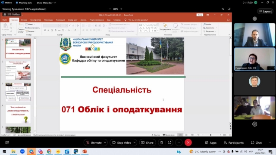Click the raise hand icon
This screenshot has width=276, height=155.
click(161, 143)
